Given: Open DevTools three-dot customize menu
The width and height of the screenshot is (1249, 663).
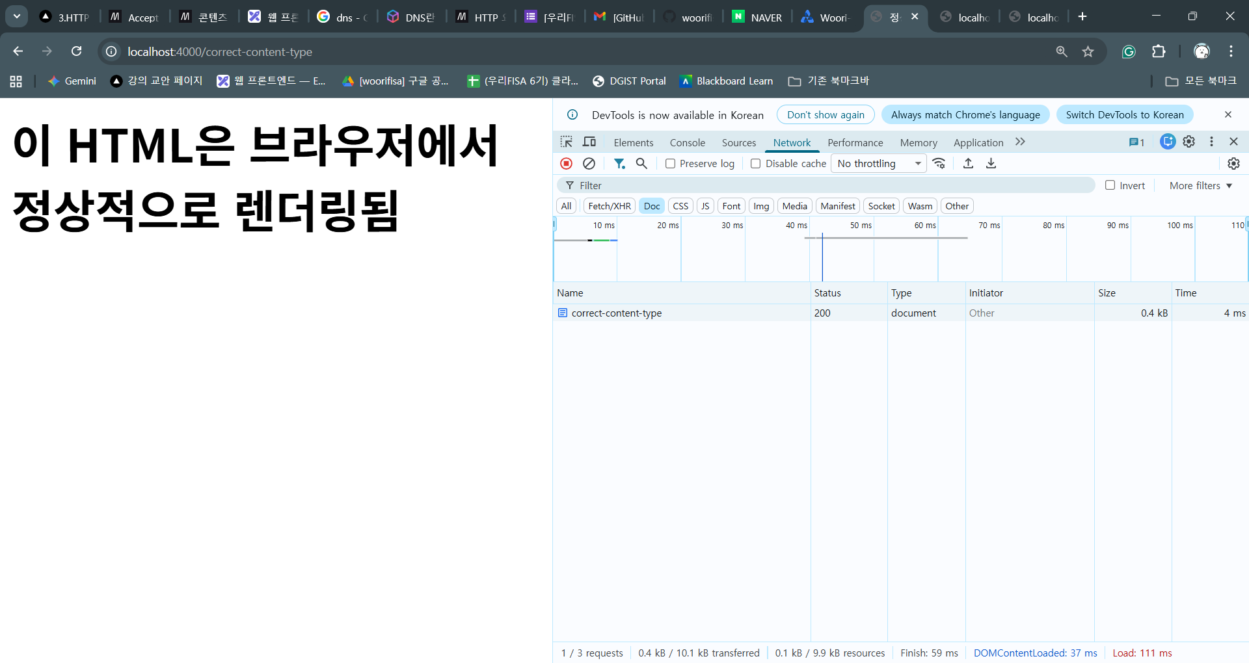Looking at the screenshot, I should tap(1211, 142).
